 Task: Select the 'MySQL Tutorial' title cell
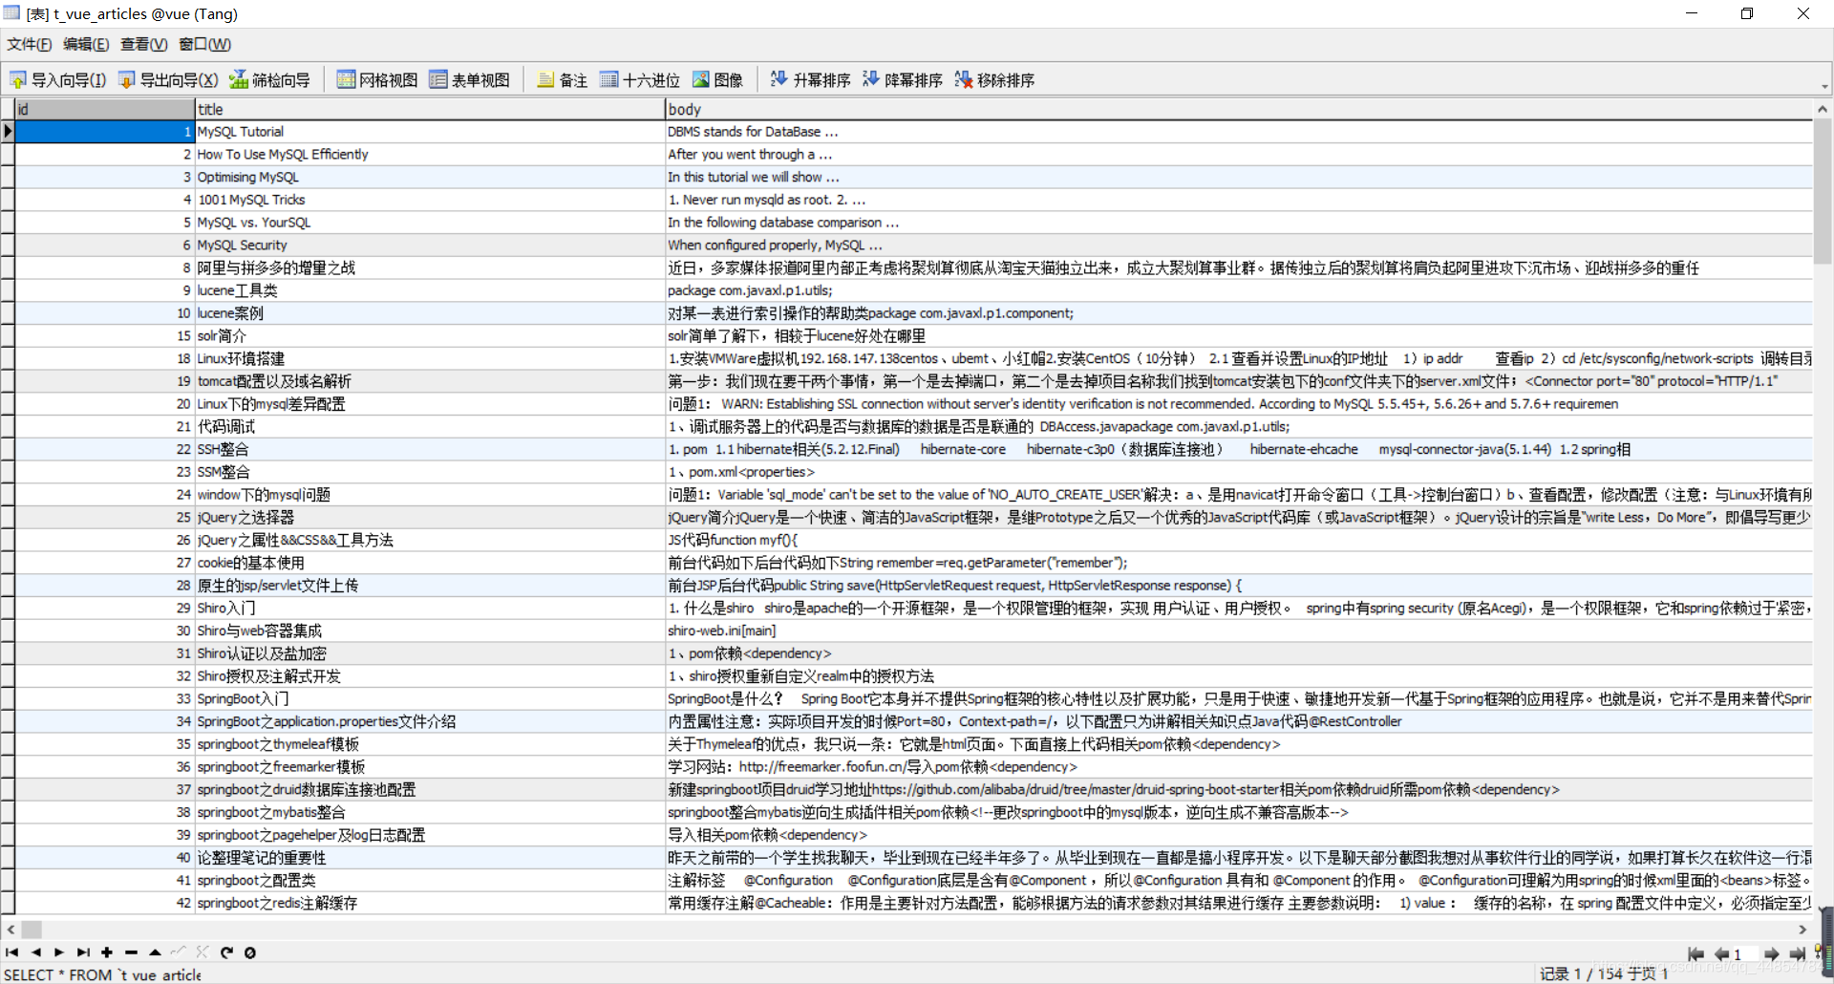tap(430, 132)
